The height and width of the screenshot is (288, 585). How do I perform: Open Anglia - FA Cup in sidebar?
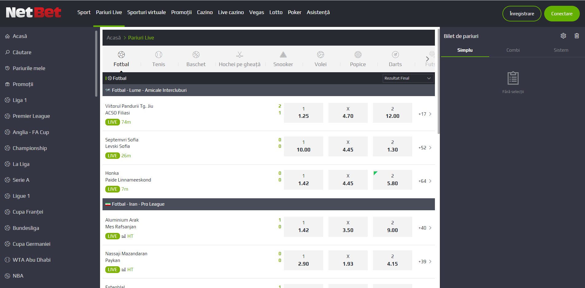[x=31, y=132]
